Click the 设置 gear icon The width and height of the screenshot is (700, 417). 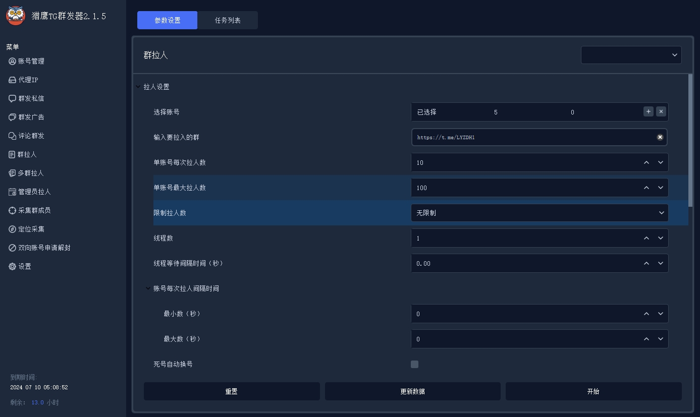pos(13,266)
